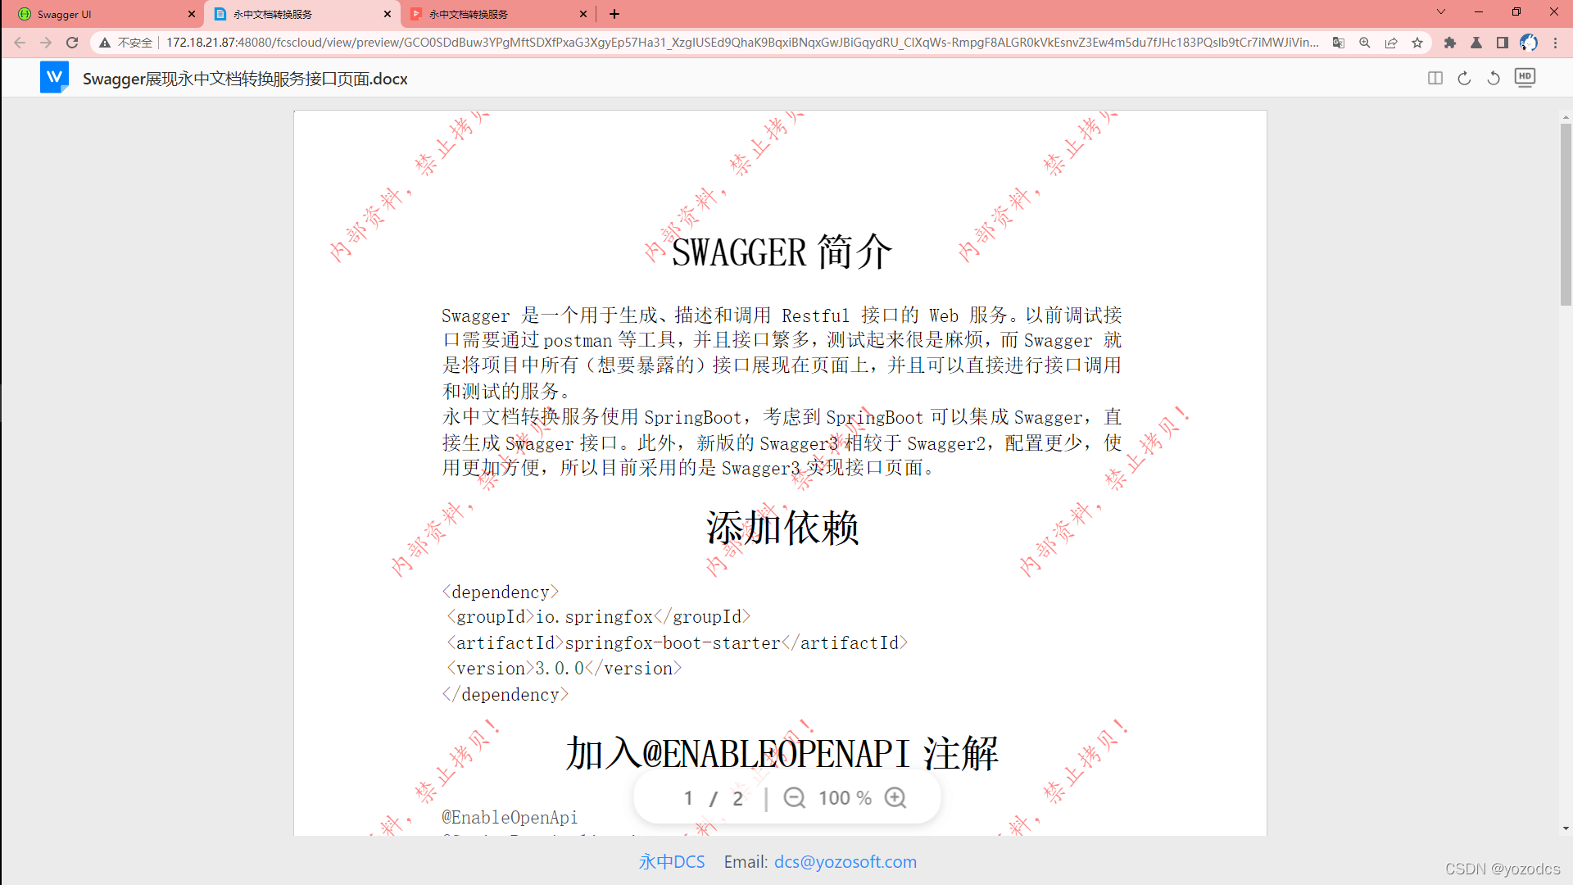Click the docx file name title
Image resolution: width=1573 pixels, height=885 pixels.
[x=245, y=79]
